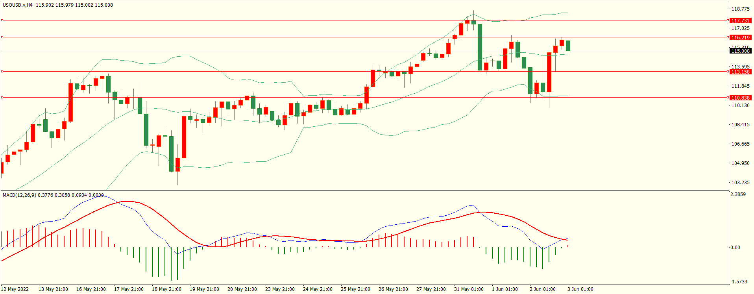Click the 117.731 red price label
The image size is (754, 294).
tap(740, 20)
